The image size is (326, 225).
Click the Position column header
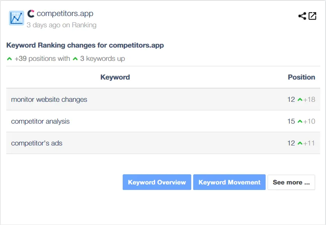(x=301, y=77)
